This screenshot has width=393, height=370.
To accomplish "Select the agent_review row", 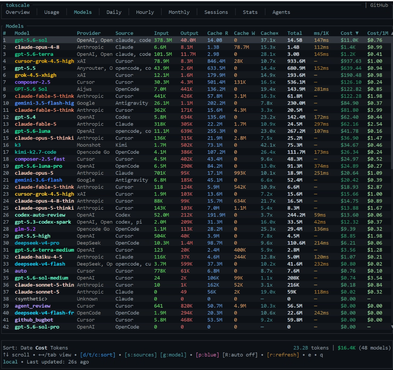I will coord(196,306).
